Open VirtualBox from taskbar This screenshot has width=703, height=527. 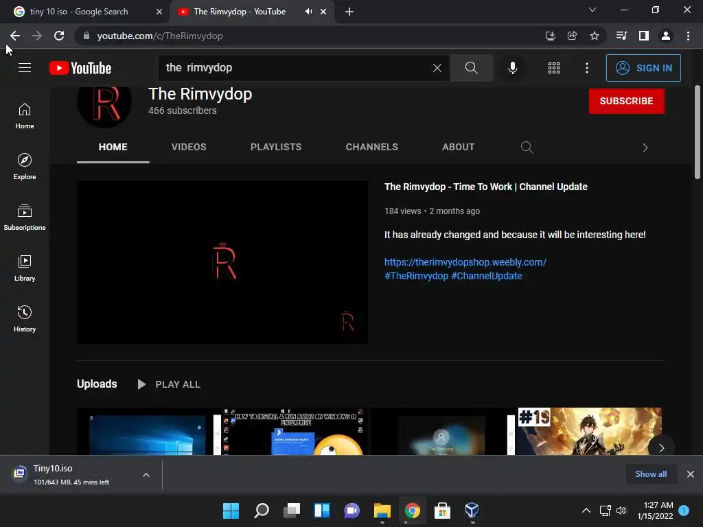coord(472,511)
